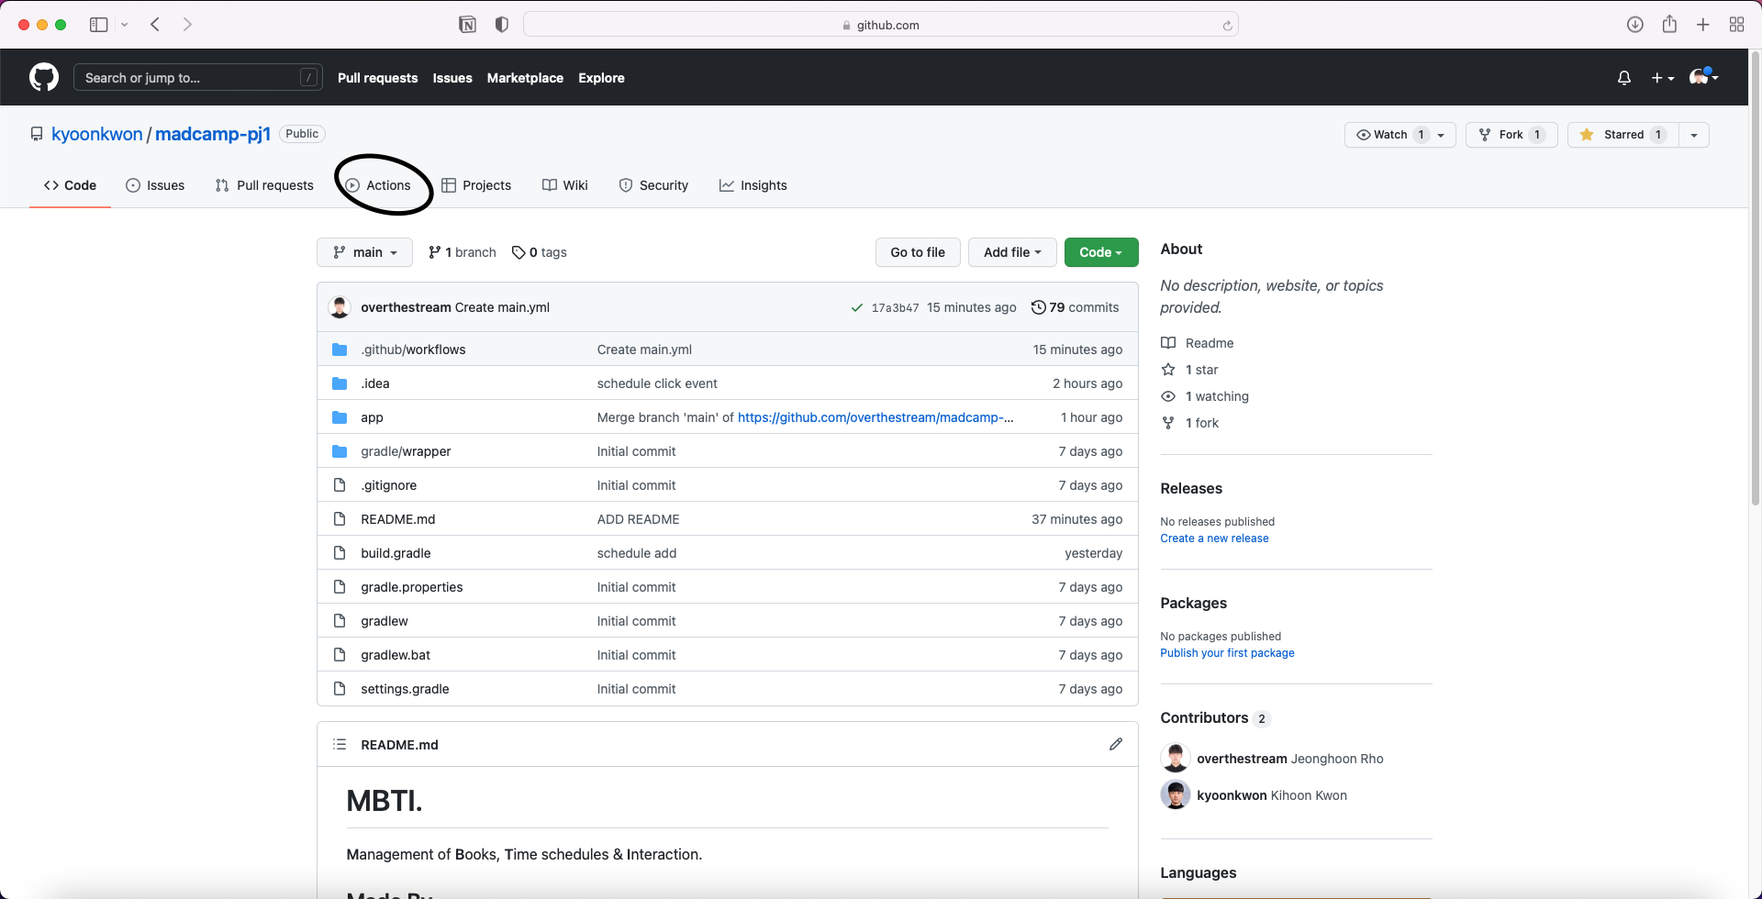
Task: Open kyoonkwon owner profile link
Action: [97, 134]
